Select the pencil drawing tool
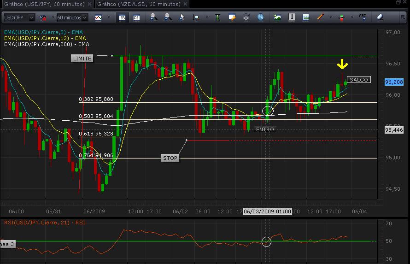The width and height of the screenshot is (410, 264). click(x=321, y=18)
